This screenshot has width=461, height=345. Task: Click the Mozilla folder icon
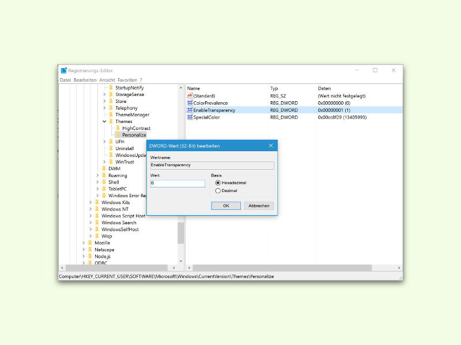90,243
